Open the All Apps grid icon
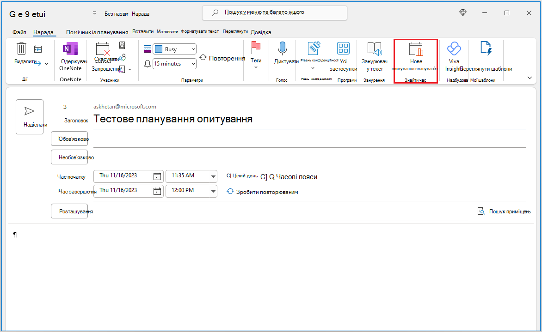This screenshot has width=542, height=332. pyautogui.click(x=343, y=48)
